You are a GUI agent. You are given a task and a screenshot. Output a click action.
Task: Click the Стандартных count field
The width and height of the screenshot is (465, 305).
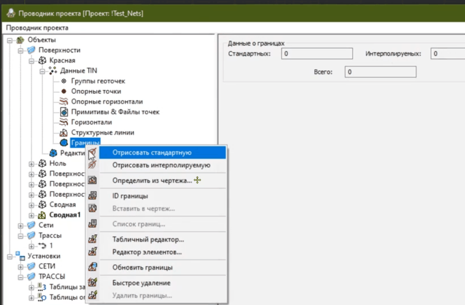[317, 53]
